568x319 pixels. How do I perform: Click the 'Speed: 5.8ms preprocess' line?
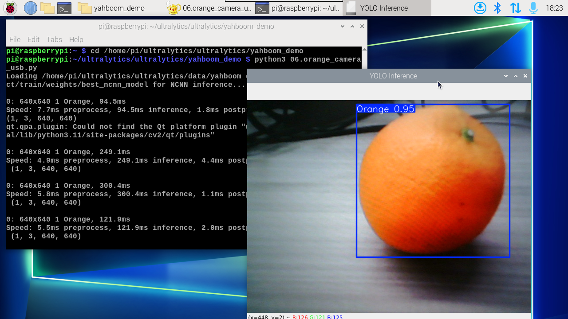[126, 195]
